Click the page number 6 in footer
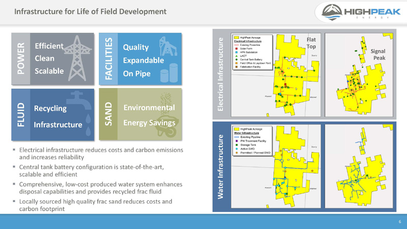This screenshot has width=407, height=229. [x=399, y=221]
